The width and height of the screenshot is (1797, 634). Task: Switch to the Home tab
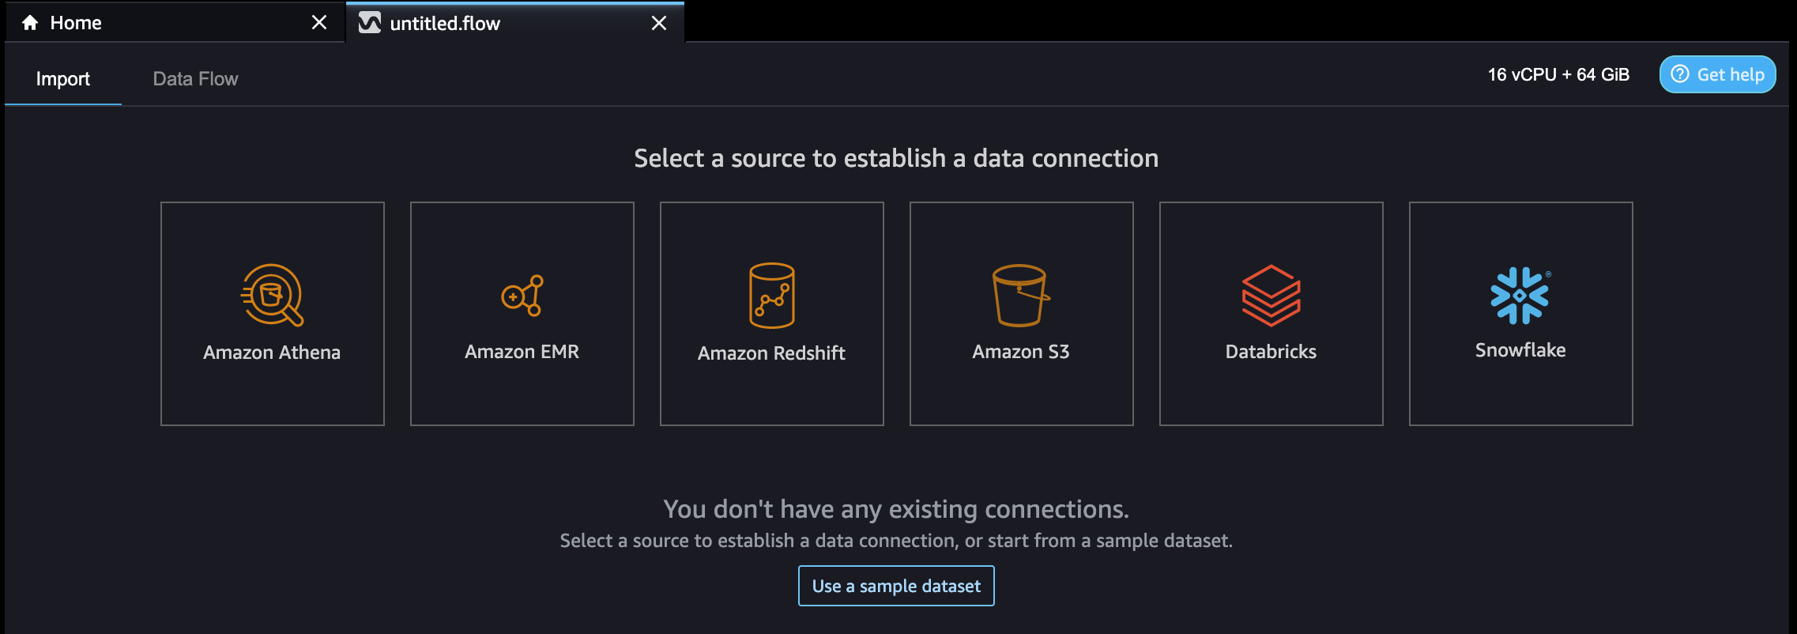tap(75, 22)
